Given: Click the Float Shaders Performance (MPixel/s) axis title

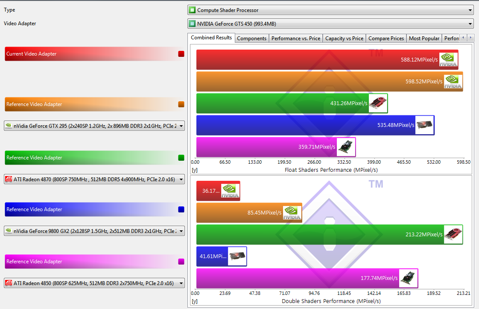Looking at the screenshot, I should [x=331, y=170].
